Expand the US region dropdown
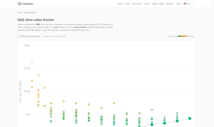The width and height of the screenshot is (214, 127). [188, 4]
